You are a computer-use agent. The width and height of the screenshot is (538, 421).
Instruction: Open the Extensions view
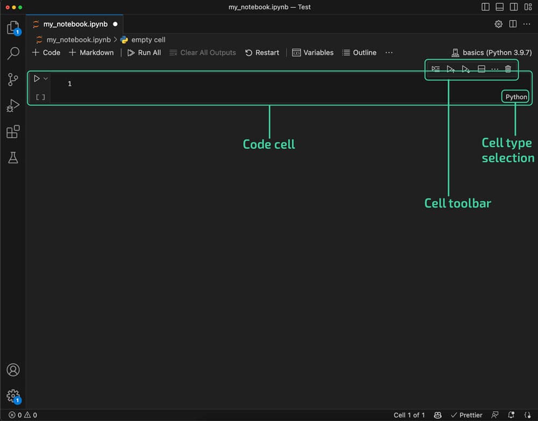point(13,132)
